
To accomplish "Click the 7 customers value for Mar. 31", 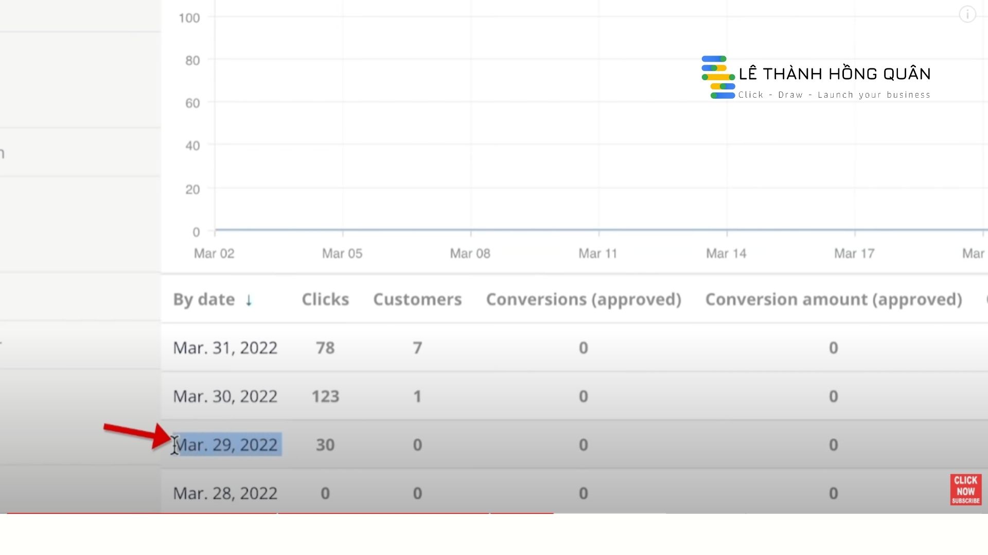I will coord(417,348).
